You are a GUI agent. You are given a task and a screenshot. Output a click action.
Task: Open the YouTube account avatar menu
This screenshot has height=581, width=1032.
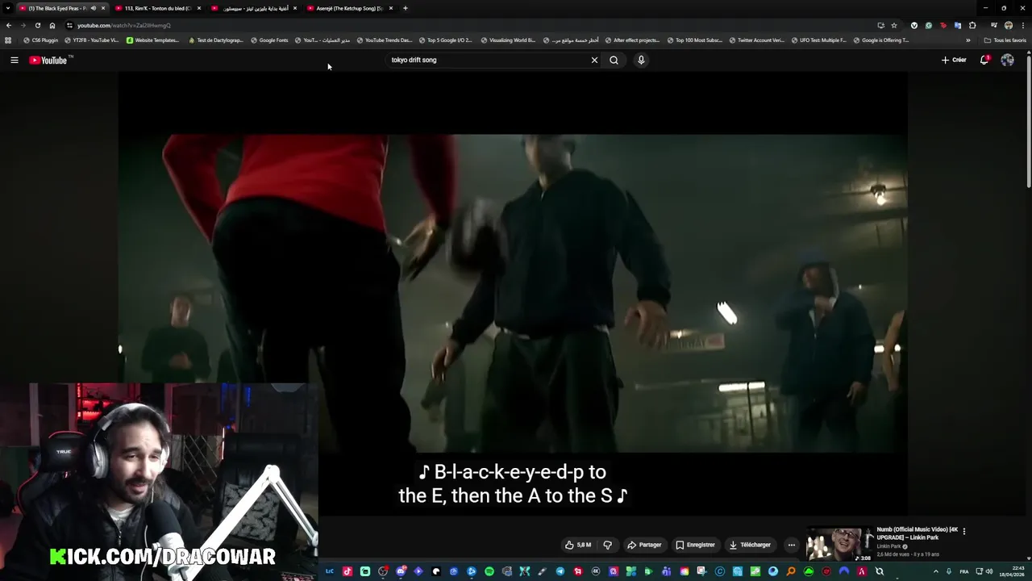point(1007,60)
